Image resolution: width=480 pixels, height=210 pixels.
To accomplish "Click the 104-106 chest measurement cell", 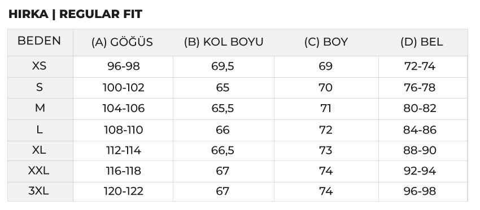I will 123,108.
